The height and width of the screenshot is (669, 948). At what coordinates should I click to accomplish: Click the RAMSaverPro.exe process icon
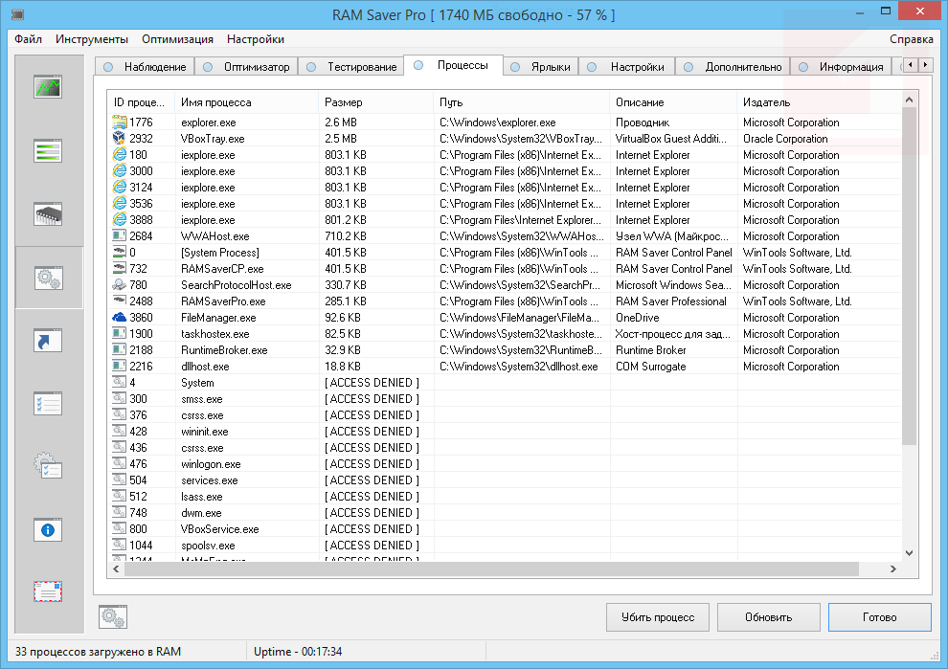[x=120, y=301]
